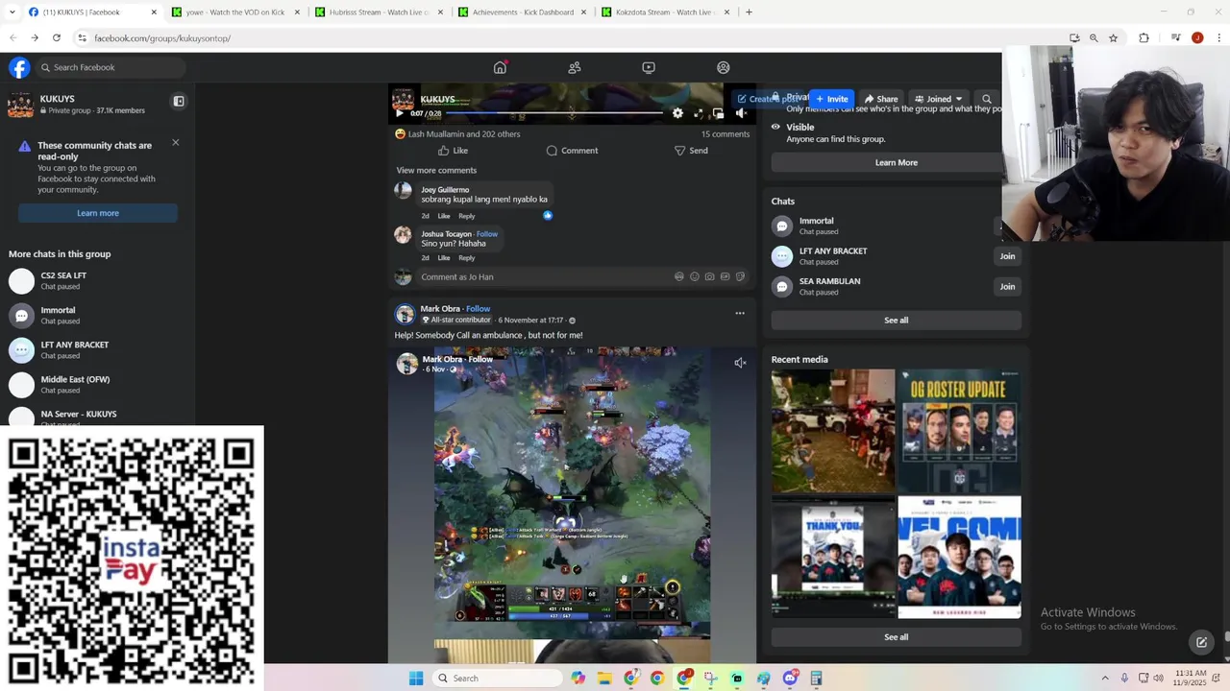Open the 15 comments link

[726, 134]
